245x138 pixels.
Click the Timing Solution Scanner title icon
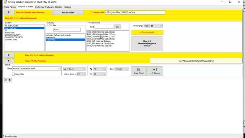click(5, 2)
